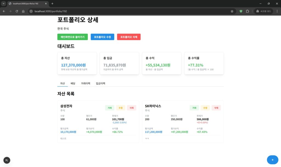
Task: Click 메인화면으로 돌아가기 green button
Action: 72,37
